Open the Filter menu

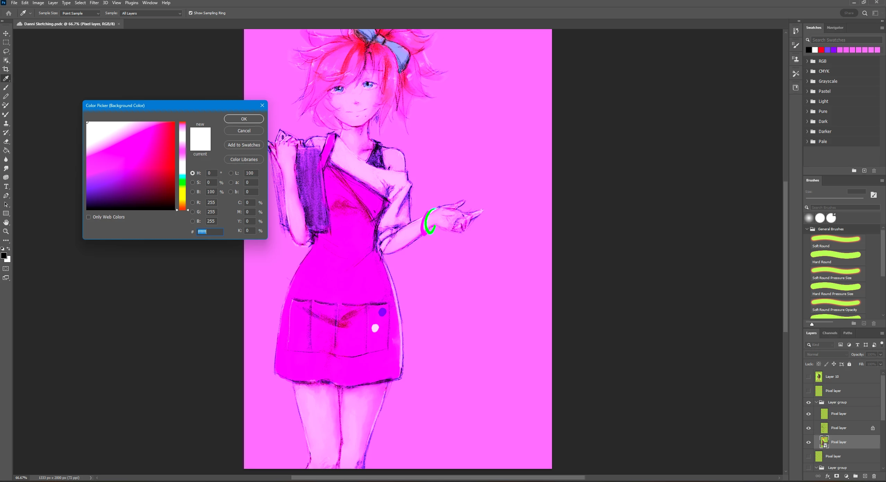(94, 3)
